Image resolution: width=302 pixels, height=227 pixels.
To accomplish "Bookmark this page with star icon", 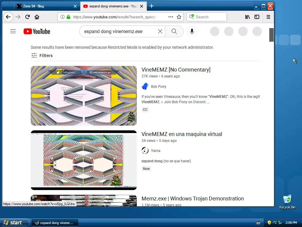I will [x=179, y=17].
